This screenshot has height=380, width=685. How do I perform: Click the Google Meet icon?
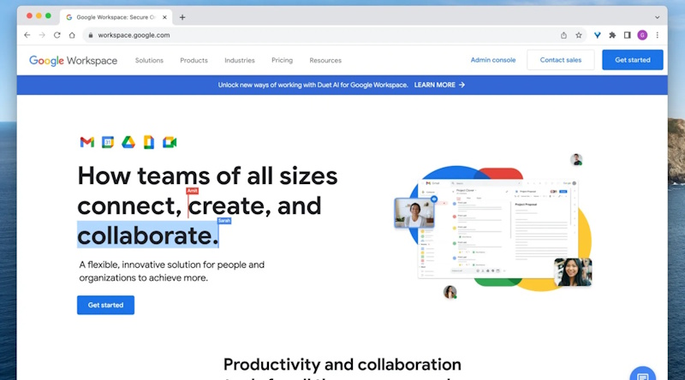click(170, 142)
